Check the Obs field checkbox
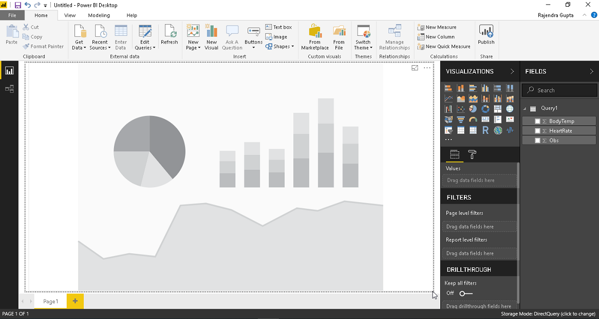The height and width of the screenshot is (319, 599). (537, 141)
